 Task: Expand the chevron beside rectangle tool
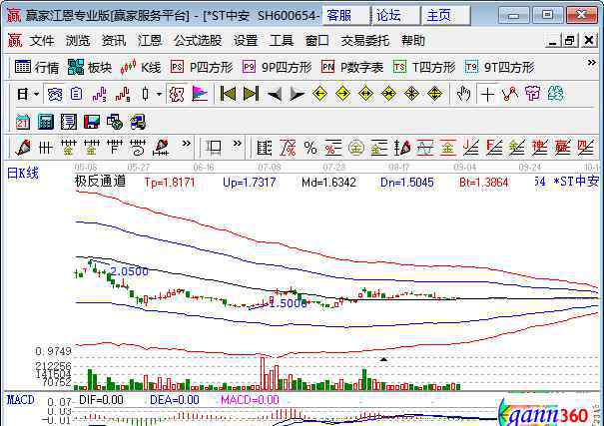[238, 144]
